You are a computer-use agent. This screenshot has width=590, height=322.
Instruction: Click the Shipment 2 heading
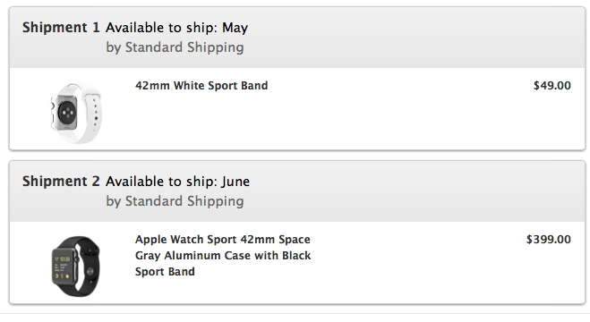(x=61, y=182)
